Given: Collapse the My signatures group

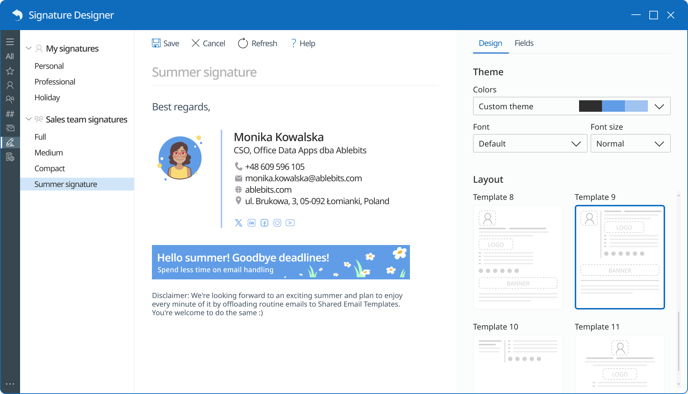Looking at the screenshot, I should [28, 48].
